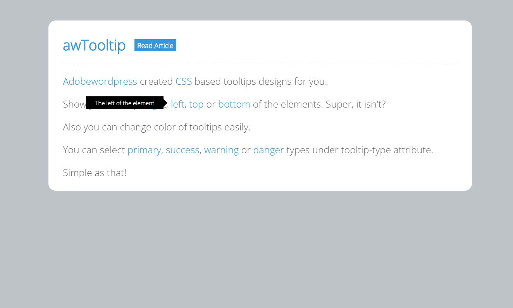Open the danger tooltip type link

point(268,150)
